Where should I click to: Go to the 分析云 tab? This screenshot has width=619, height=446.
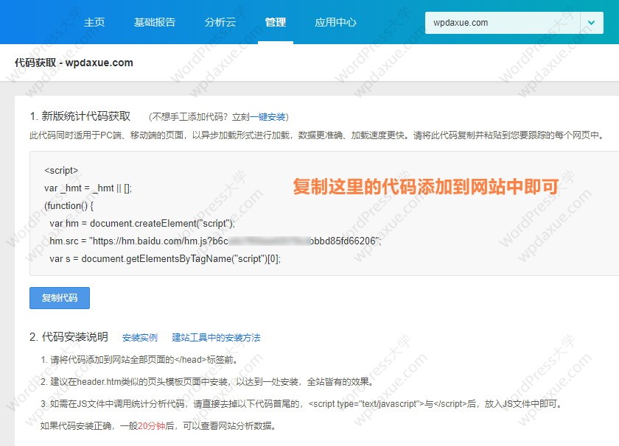pyautogui.click(x=220, y=22)
